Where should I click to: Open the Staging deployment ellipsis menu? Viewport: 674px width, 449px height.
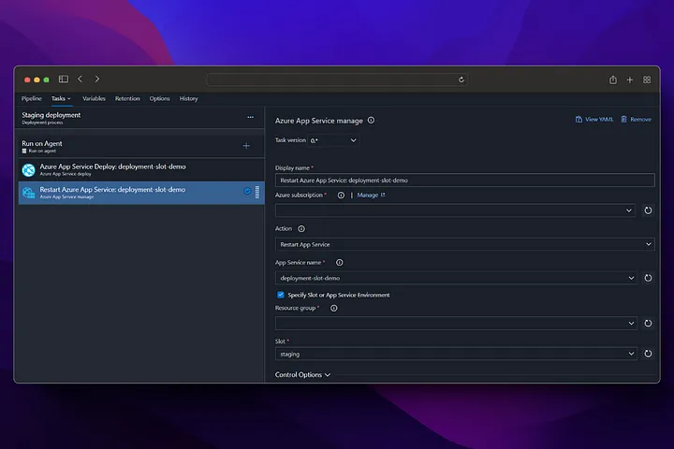pyautogui.click(x=250, y=117)
